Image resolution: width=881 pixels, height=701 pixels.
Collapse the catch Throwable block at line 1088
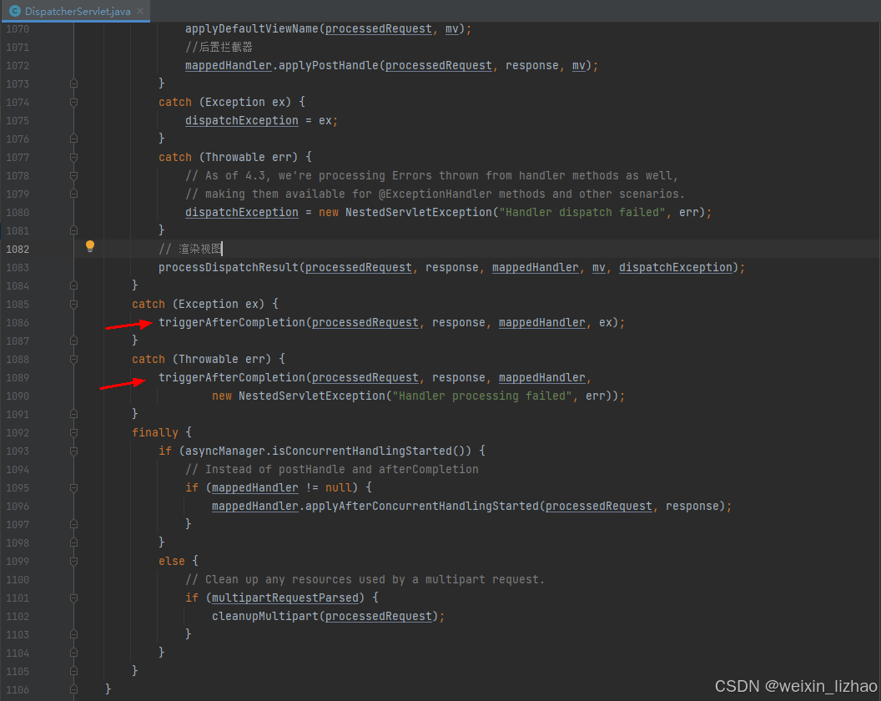coord(73,359)
